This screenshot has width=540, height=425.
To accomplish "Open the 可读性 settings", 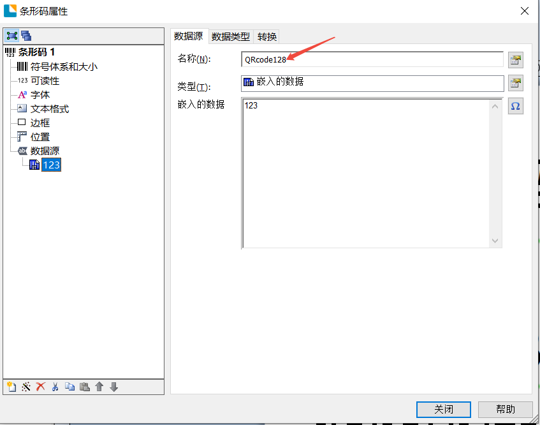I will [45, 80].
